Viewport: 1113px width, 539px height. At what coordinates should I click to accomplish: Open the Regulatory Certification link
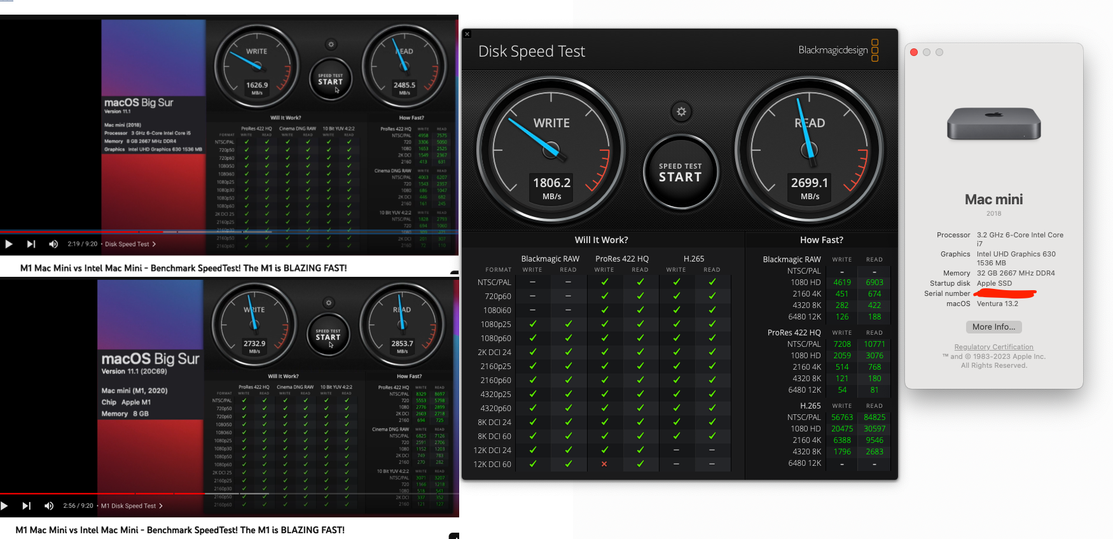pos(993,347)
